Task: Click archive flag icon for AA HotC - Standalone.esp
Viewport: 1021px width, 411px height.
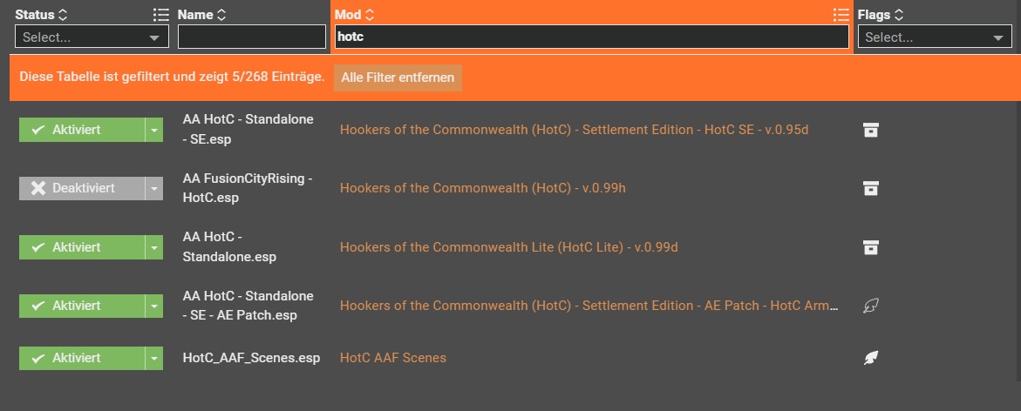Action: 869,247
